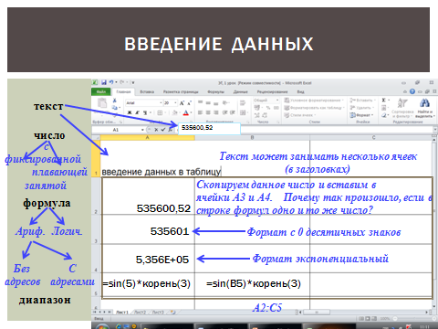Screen dimensions: 438x329
Task: Click the insert function fx icon
Action: [x=171, y=130]
